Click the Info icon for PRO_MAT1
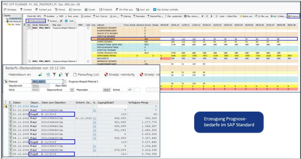 click(x=88, y=28)
